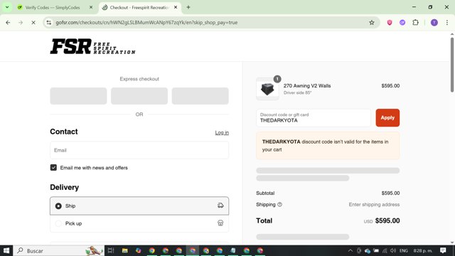Click the delivery truck icon in Ship row
455x256 pixels.
(220, 206)
